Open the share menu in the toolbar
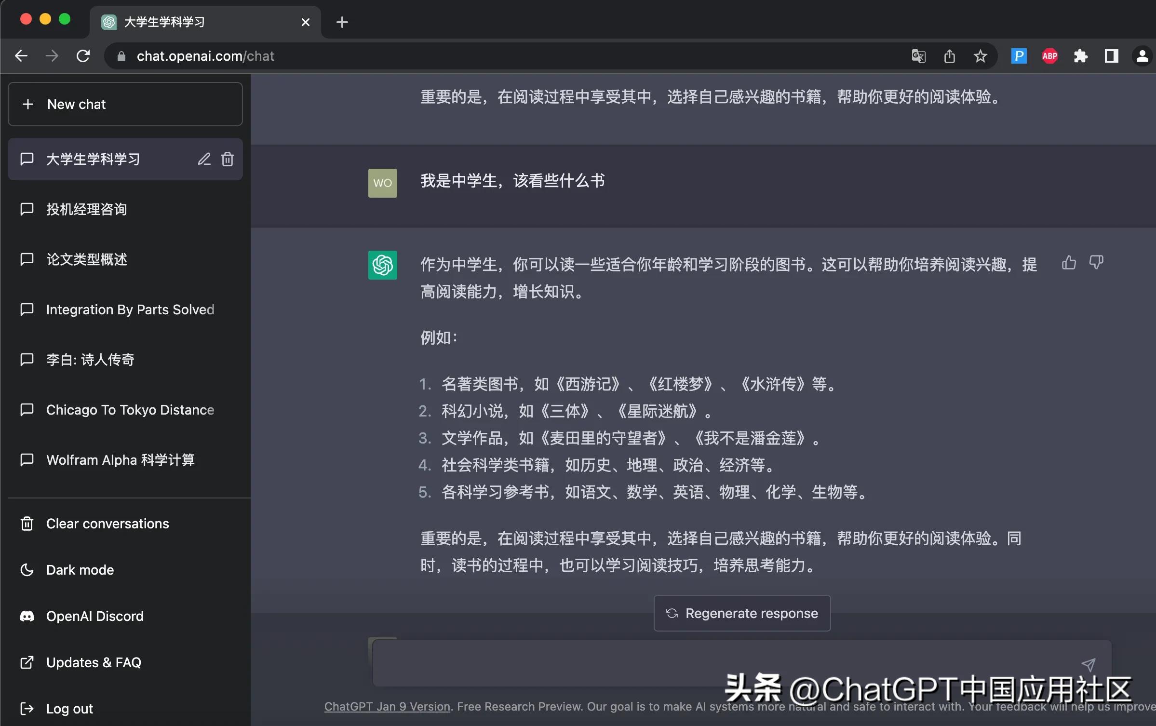The height and width of the screenshot is (726, 1156). click(949, 55)
